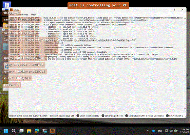Click the 'record ?' overlay label
The height and width of the screenshot is (135, 190).
(x=12, y=85)
